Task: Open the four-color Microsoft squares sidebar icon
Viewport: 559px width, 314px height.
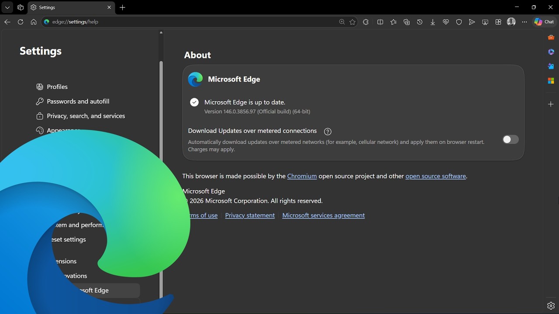Action: [x=551, y=81]
